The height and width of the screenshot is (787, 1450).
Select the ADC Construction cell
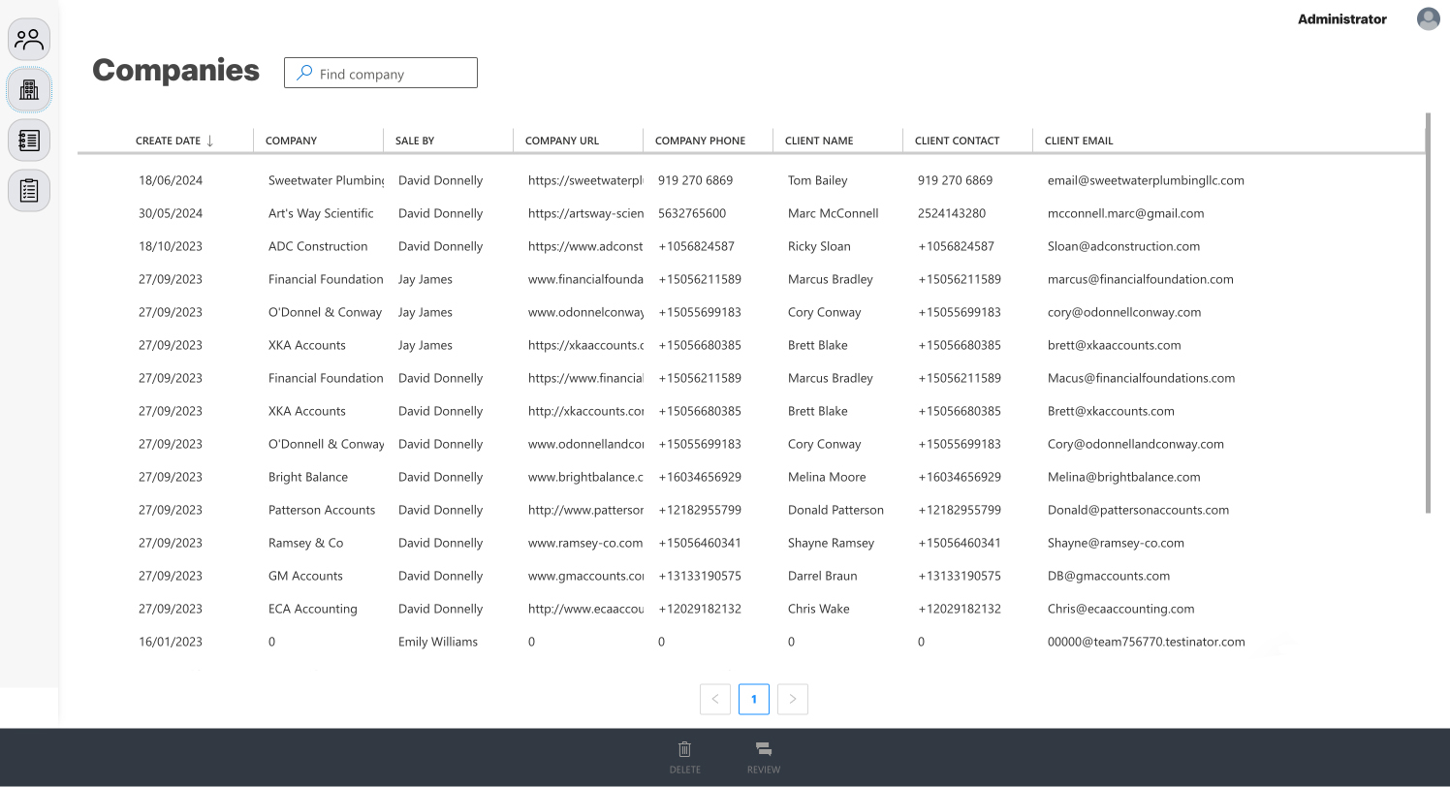point(318,246)
